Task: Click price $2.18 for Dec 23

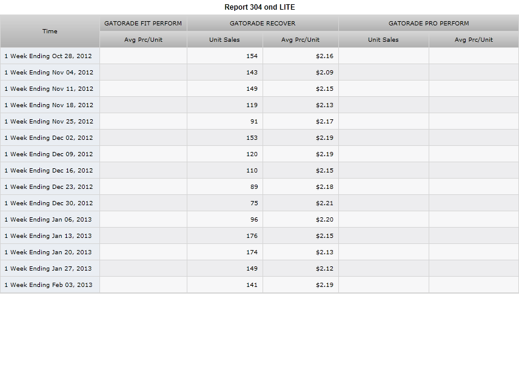Action: tap(324, 186)
